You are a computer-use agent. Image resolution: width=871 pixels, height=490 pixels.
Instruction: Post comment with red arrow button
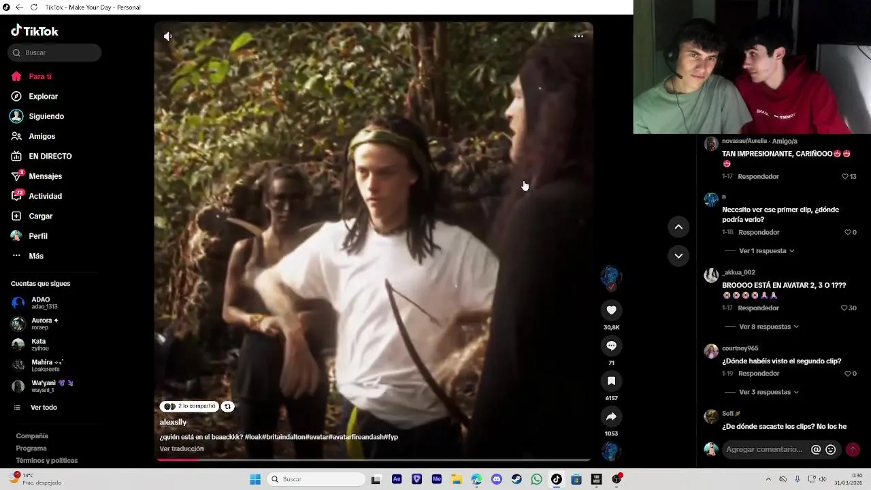852,449
